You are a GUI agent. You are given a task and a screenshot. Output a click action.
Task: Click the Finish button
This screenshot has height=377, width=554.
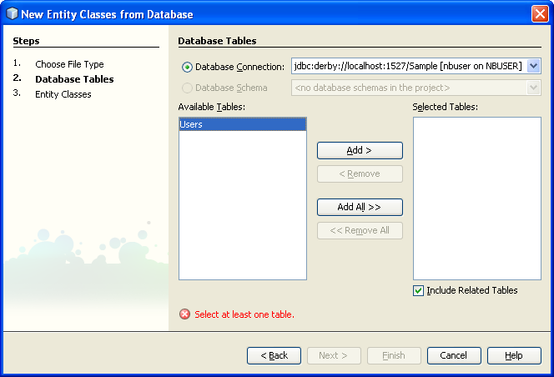[x=394, y=355]
